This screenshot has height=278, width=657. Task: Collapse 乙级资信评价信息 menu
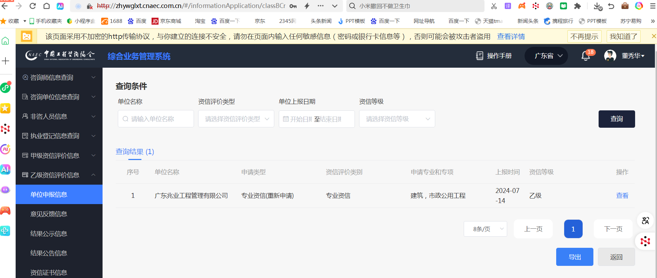[x=59, y=175]
